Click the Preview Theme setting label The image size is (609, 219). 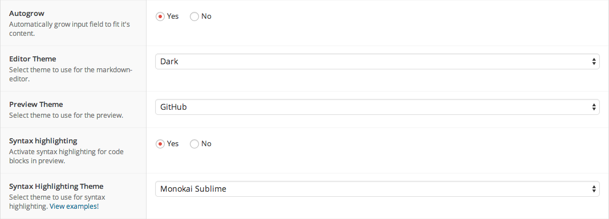point(36,104)
